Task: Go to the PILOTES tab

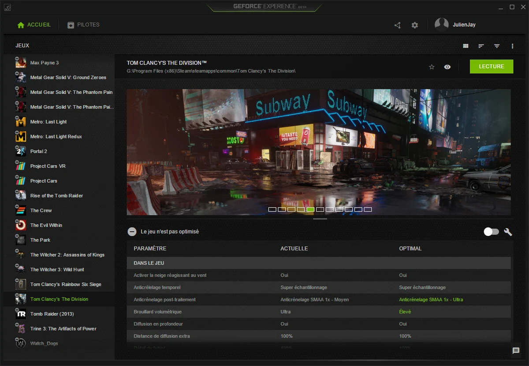Action: coord(83,25)
